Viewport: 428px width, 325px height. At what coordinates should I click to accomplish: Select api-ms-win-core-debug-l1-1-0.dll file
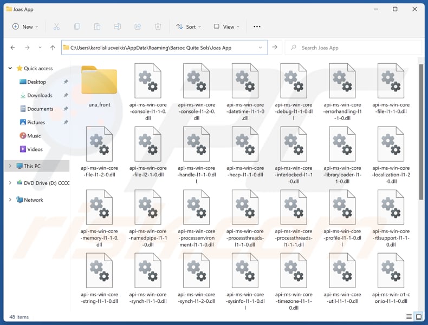pos(294,92)
